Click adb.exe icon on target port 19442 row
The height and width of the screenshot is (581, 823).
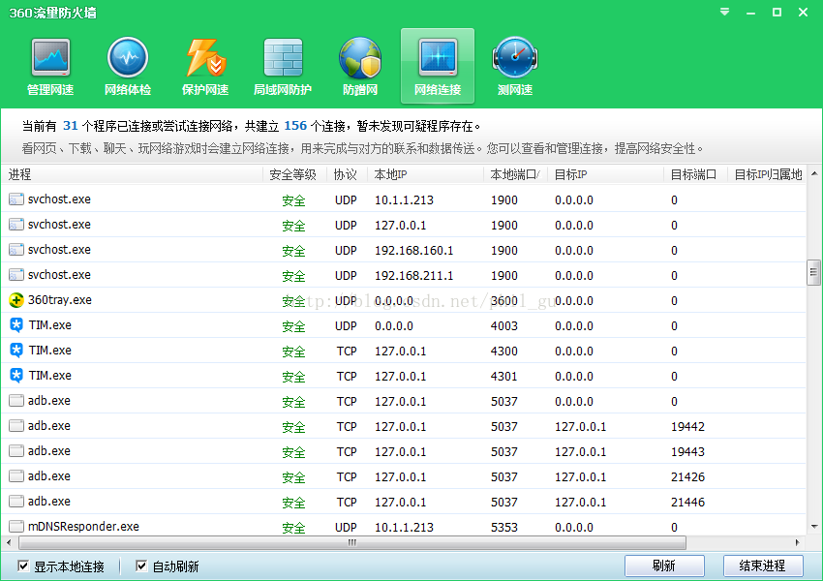pos(16,426)
